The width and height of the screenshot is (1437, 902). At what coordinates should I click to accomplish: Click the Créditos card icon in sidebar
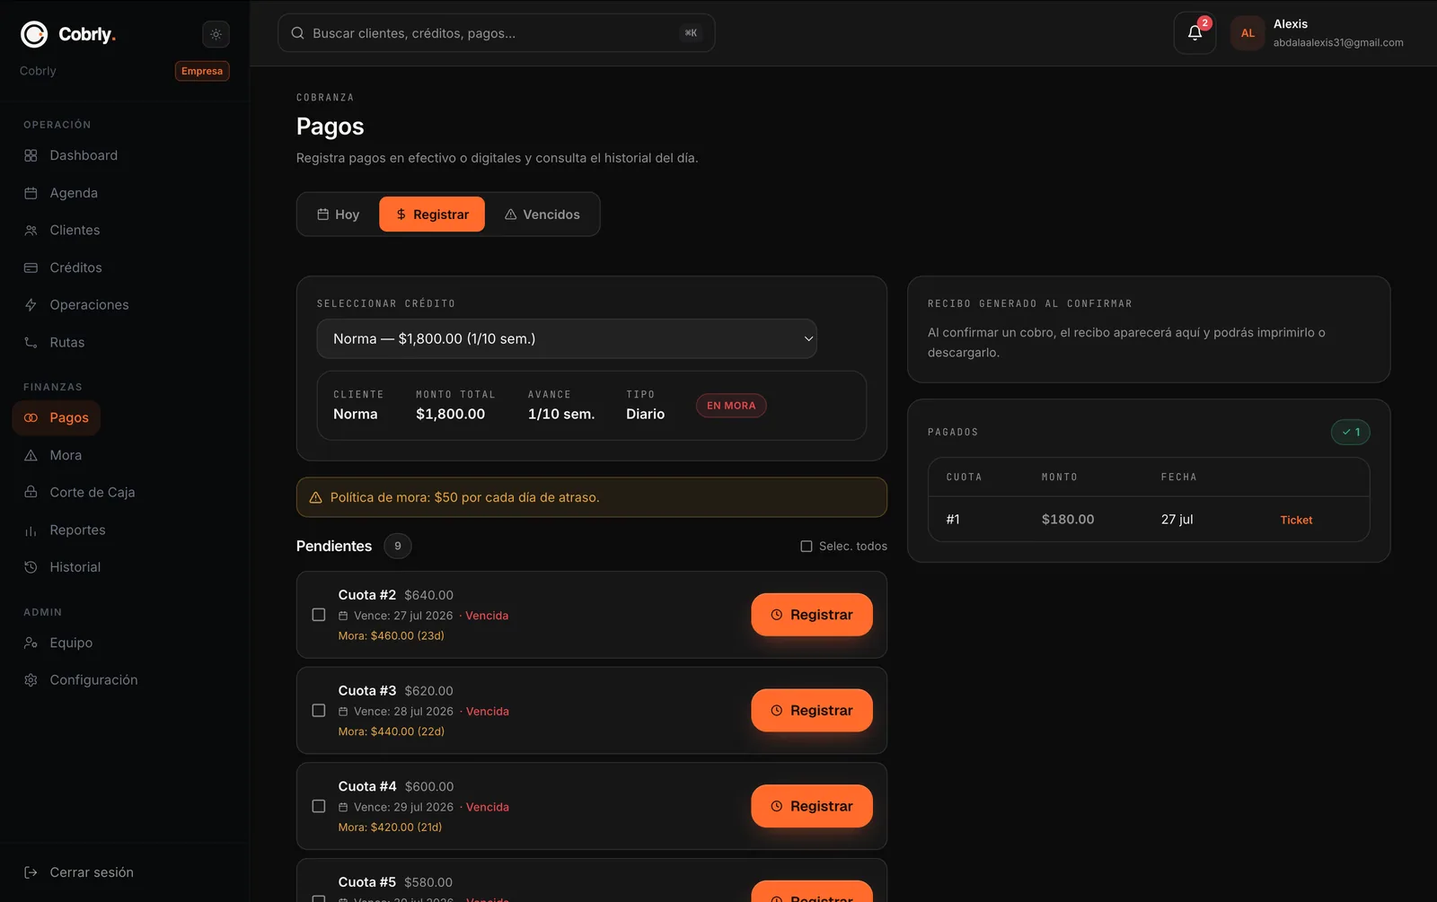click(x=31, y=267)
